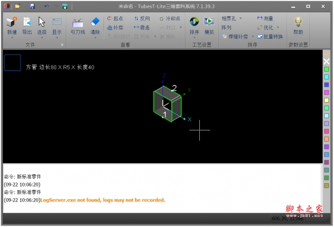Image resolution: width=334 pixels, height=227 pixels.
Task: Expand the arrow under 选择
Action: click(x=42, y=38)
